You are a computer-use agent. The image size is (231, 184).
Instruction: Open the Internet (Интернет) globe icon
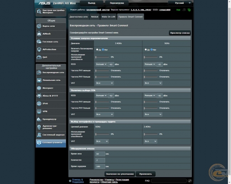pyautogui.click(x=39, y=88)
